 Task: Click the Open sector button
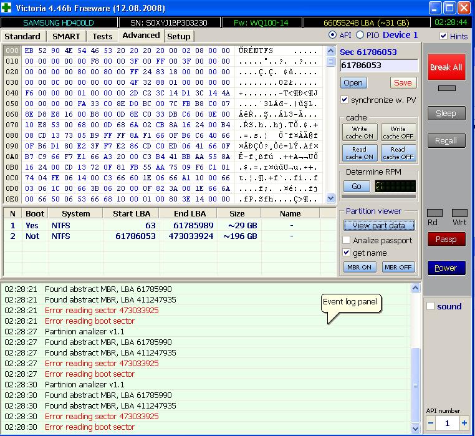click(353, 83)
